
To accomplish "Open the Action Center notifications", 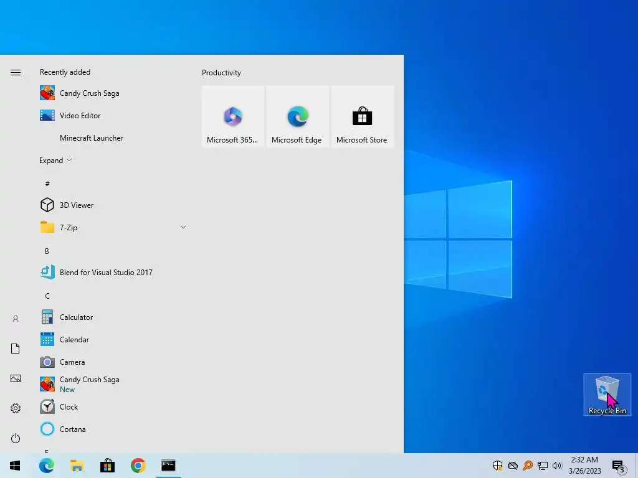I will [619, 466].
